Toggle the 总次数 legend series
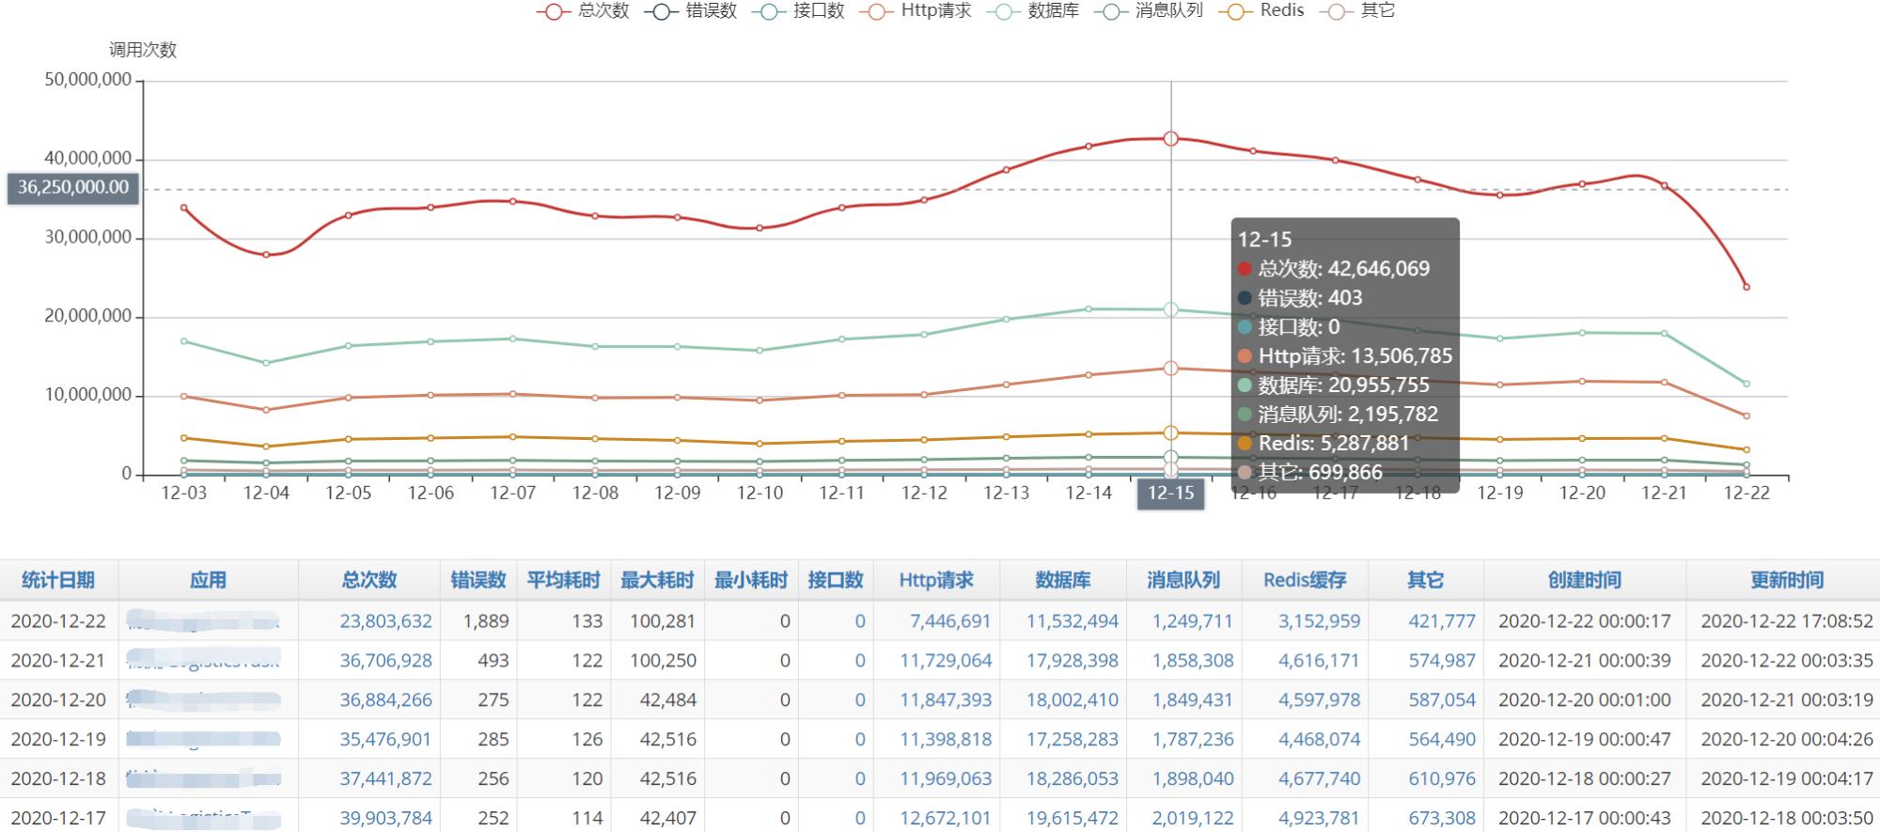Image resolution: width=1880 pixels, height=832 pixels. [583, 11]
